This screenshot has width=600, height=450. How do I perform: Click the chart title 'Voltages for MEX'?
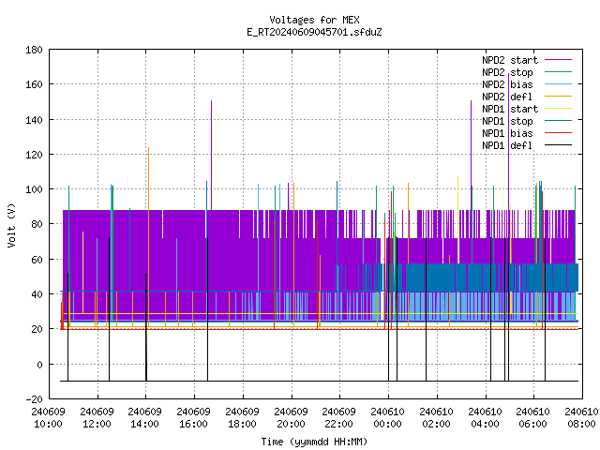click(x=314, y=20)
